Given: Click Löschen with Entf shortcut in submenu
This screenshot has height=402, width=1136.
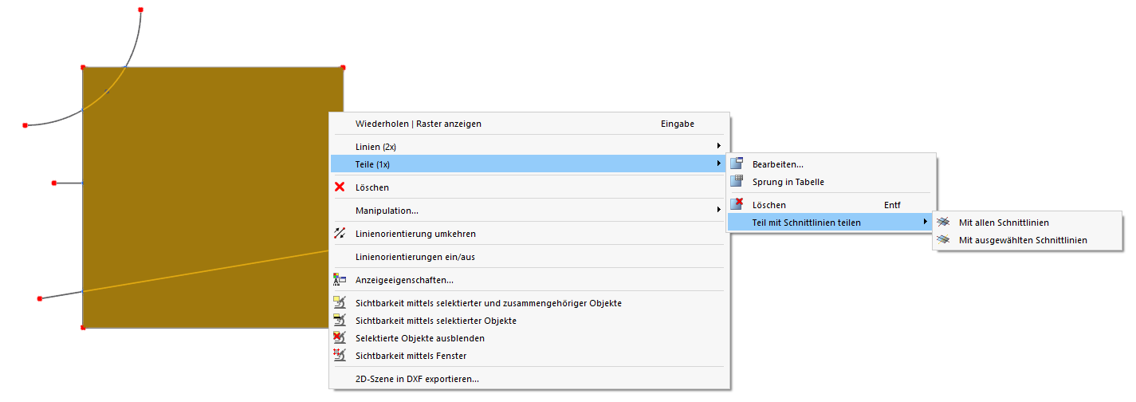Looking at the screenshot, I should pos(769,205).
